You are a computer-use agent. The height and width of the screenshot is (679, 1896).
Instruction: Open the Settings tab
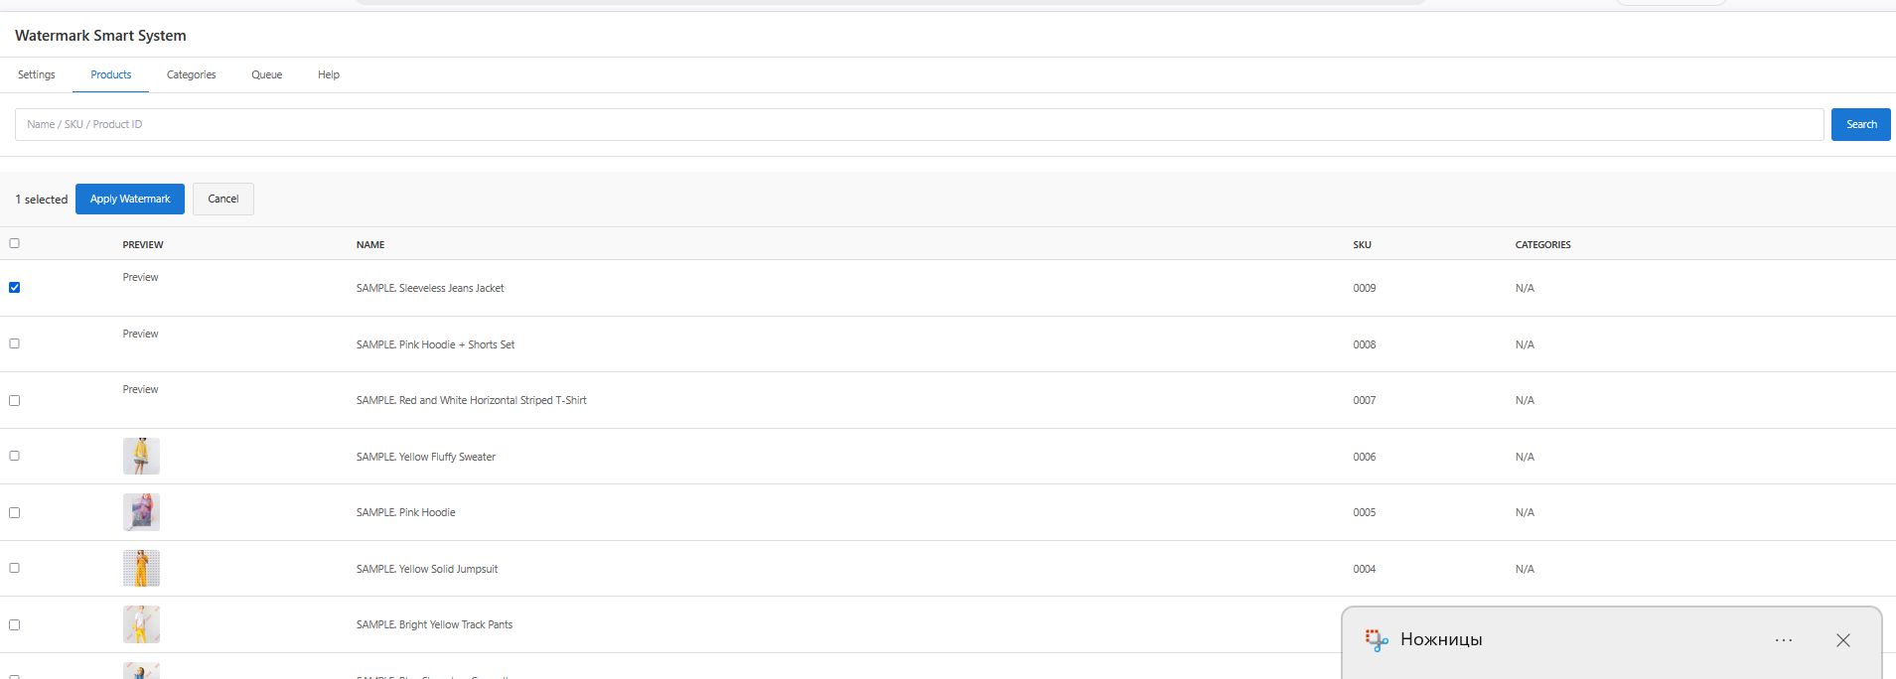(37, 74)
